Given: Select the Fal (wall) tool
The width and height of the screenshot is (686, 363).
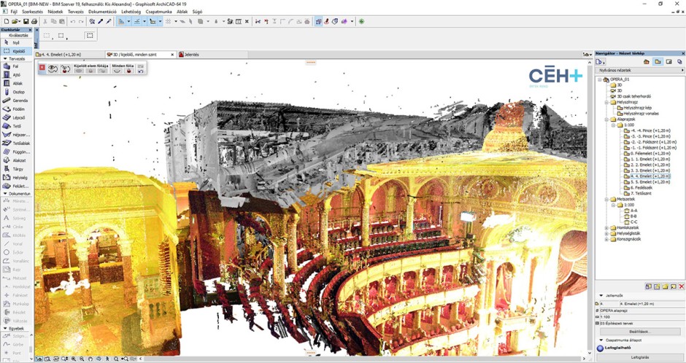Looking at the screenshot, I should (x=15, y=66).
